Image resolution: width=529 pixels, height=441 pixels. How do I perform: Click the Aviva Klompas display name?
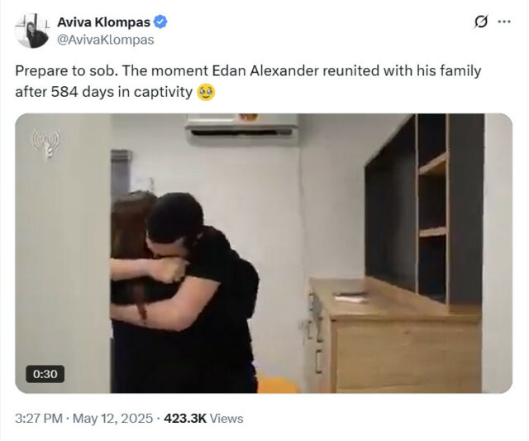click(x=103, y=22)
